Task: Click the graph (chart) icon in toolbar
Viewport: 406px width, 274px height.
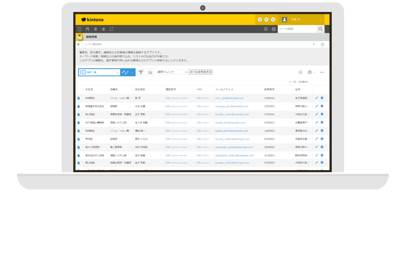Action: pyautogui.click(x=150, y=72)
